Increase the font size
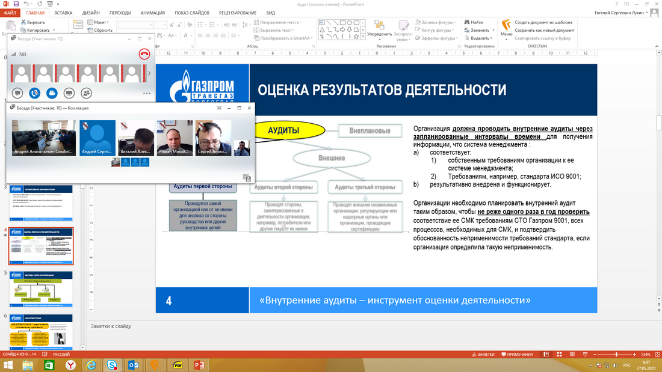The height and width of the screenshot is (372, 662). [172, 25]
